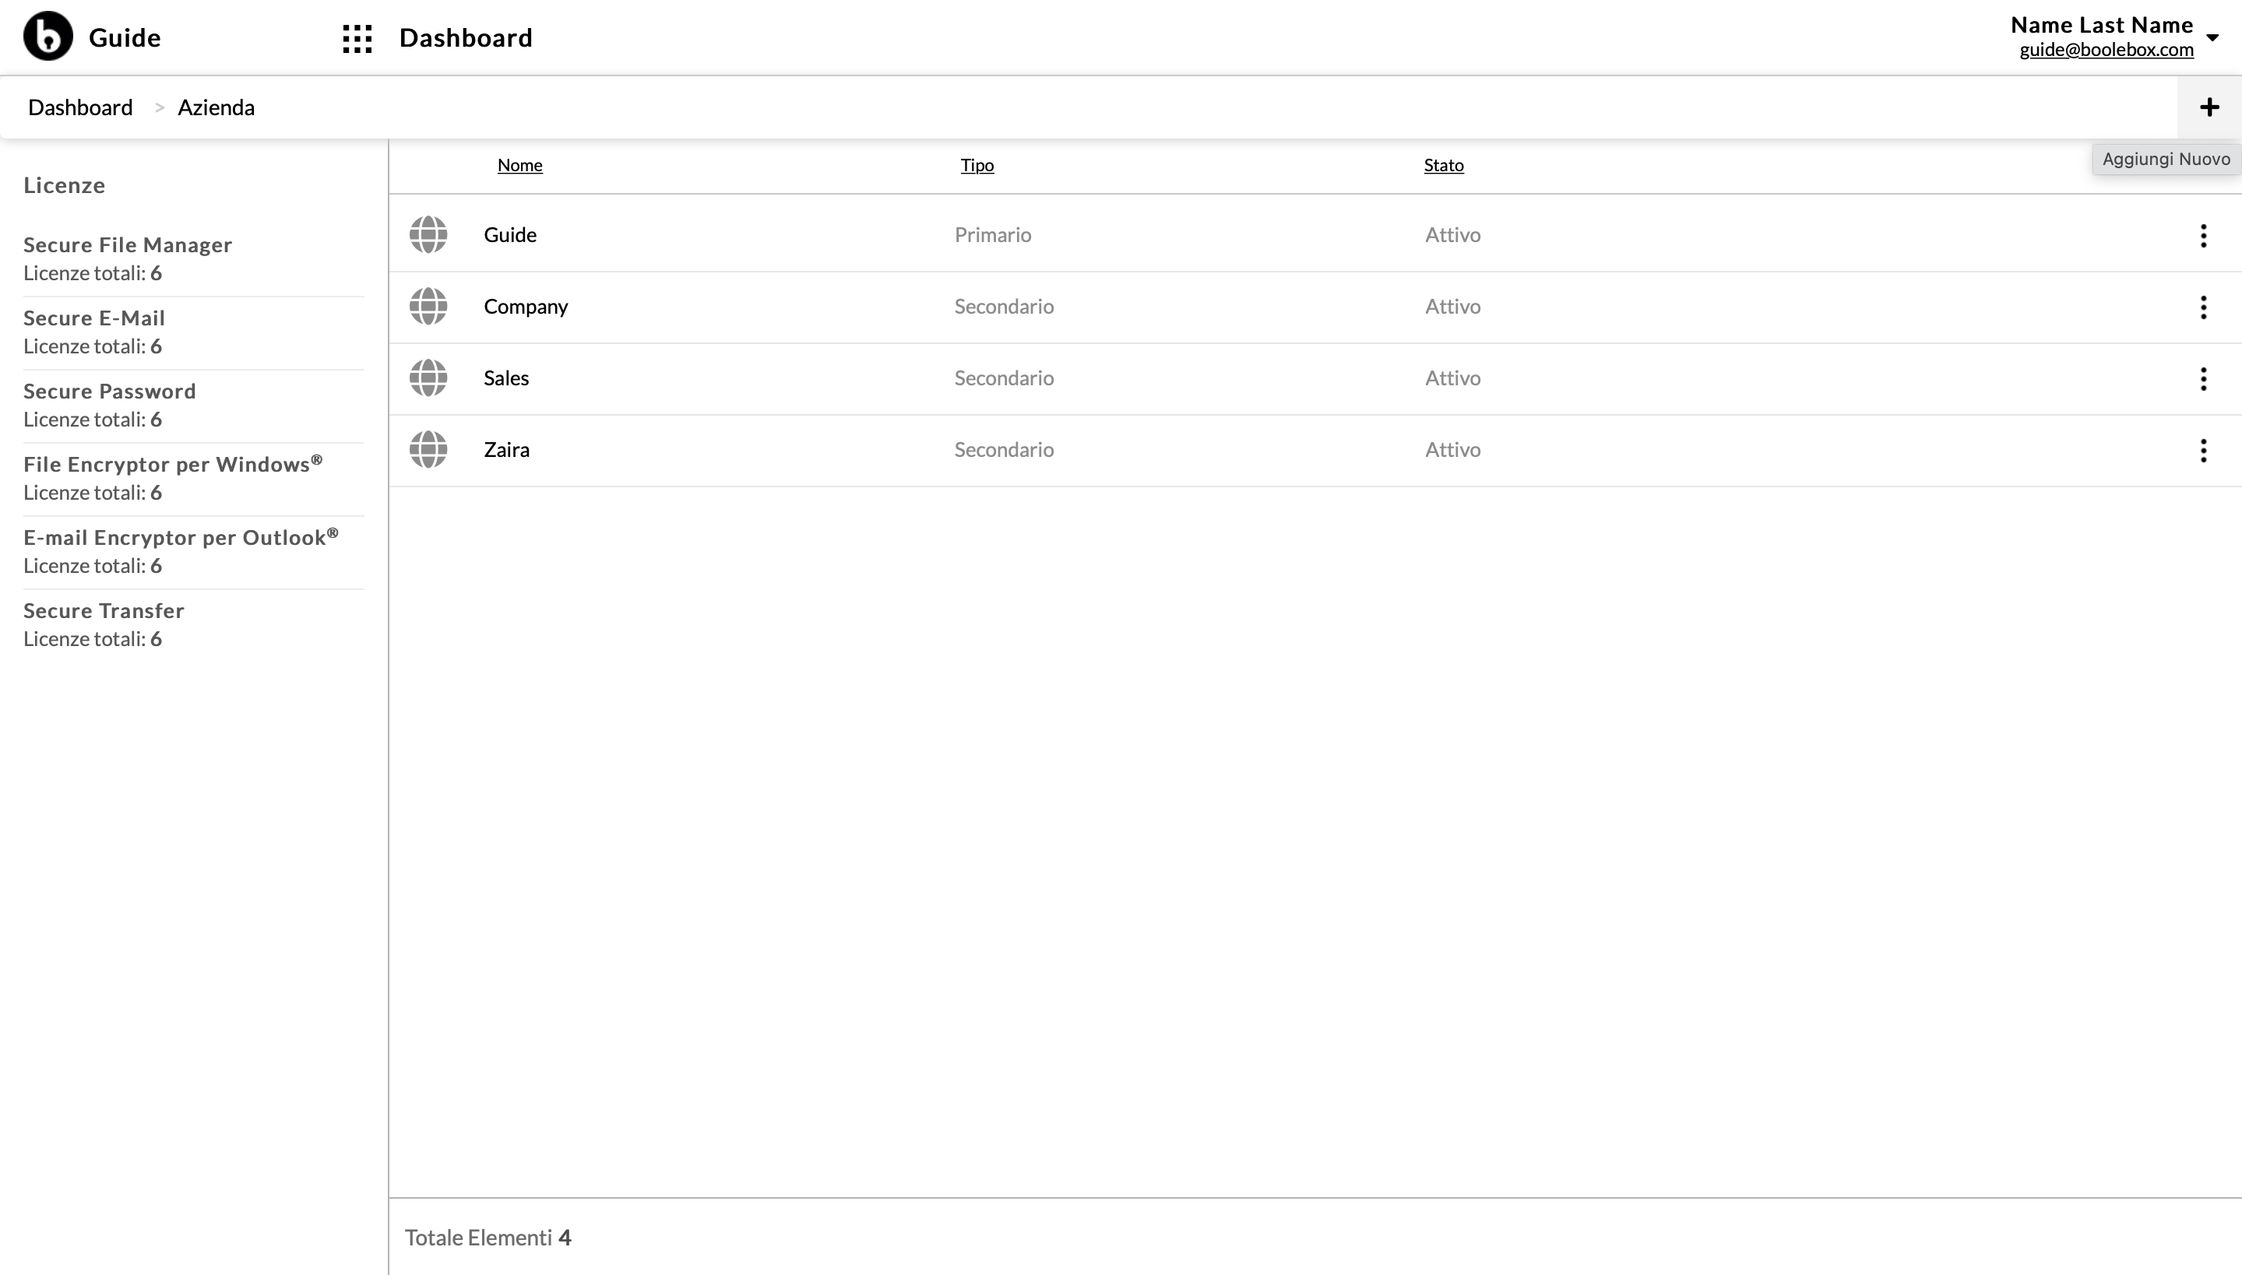
Task: Click the plus Aggiungi Nuovo icon
Action: 2209,107
